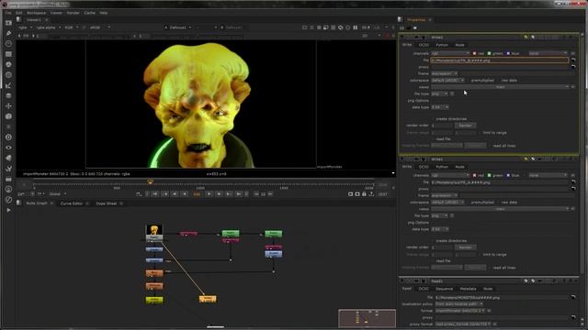Open the Cache menu
The width and height of the screenshot is (588, 330).
tap(89, 13)
